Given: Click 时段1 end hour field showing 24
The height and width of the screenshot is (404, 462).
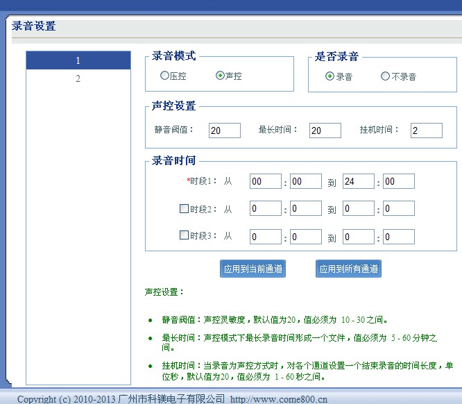Looking at the screenshot, I should 358,181.
